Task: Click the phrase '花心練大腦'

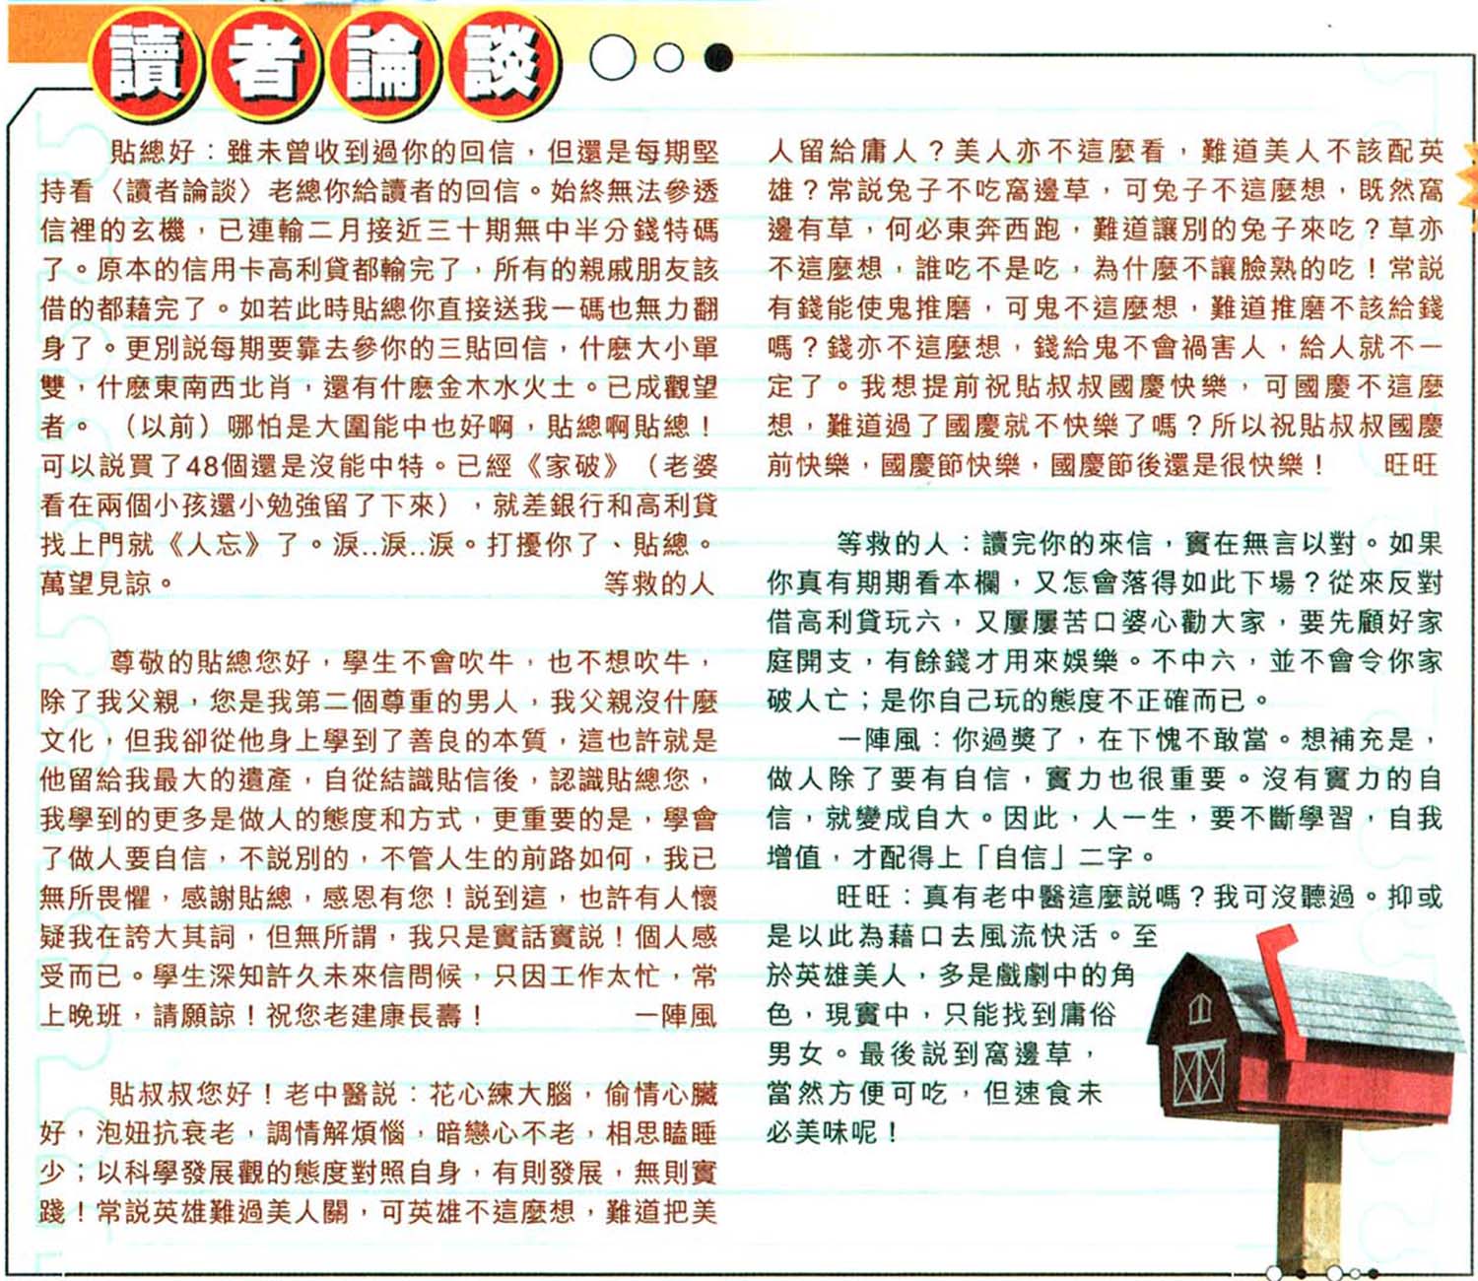Action: [x=501, y=1094]
